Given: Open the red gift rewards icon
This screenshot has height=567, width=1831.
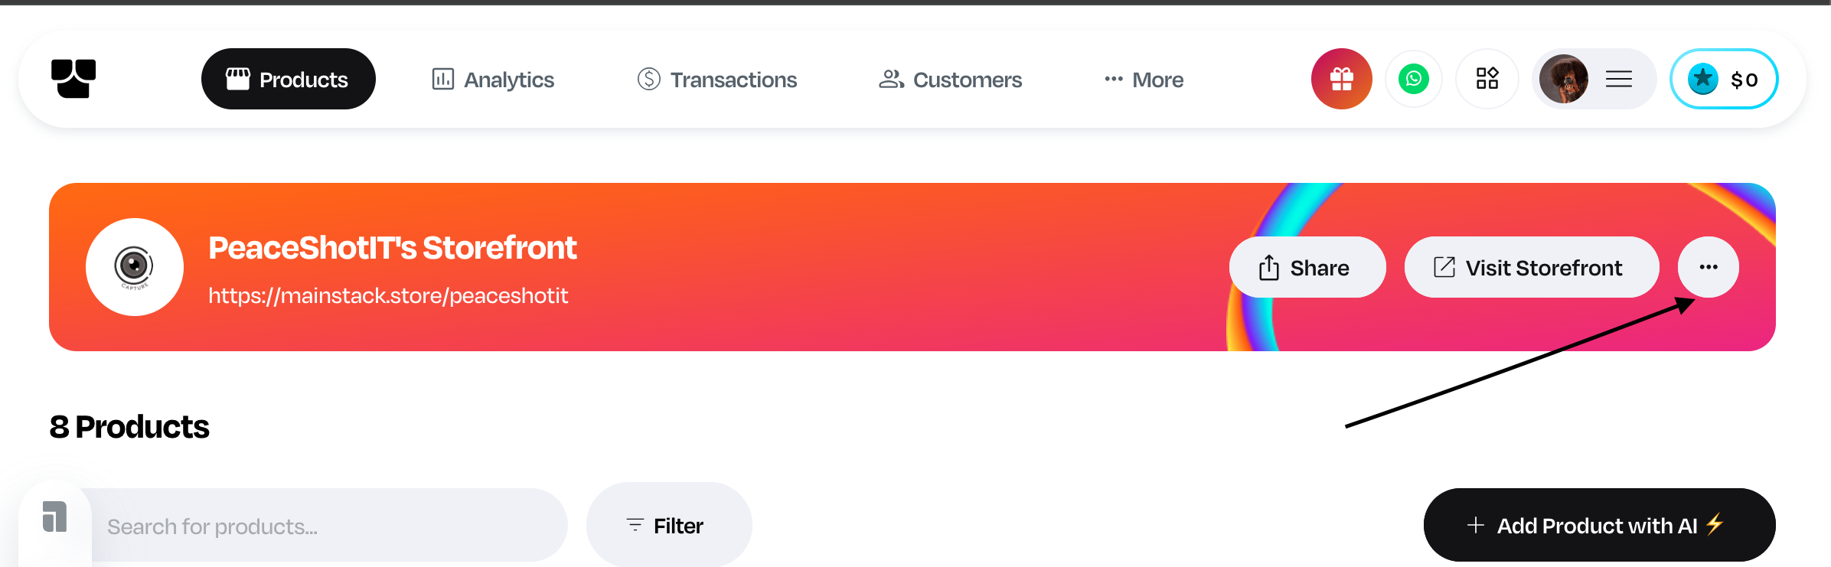Looking at the screenshot, I should click(1341, 79).
